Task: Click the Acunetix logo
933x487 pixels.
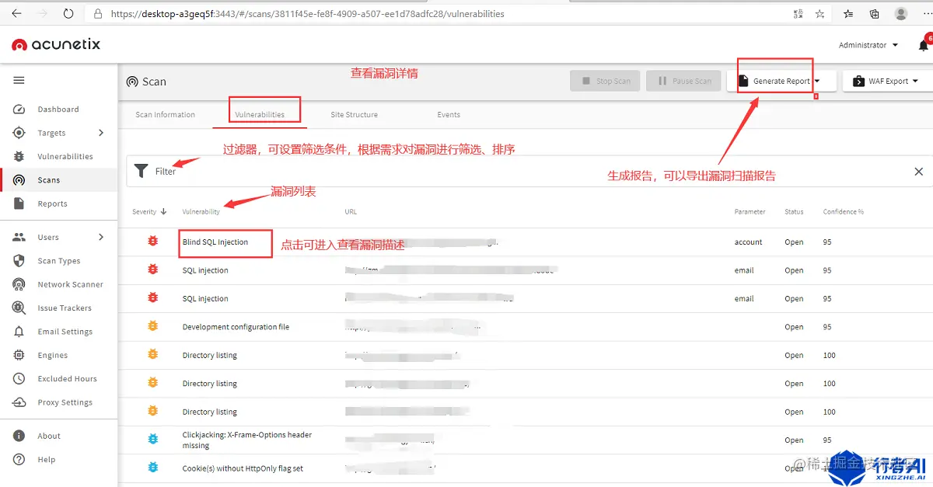Action: pos(56,44)
